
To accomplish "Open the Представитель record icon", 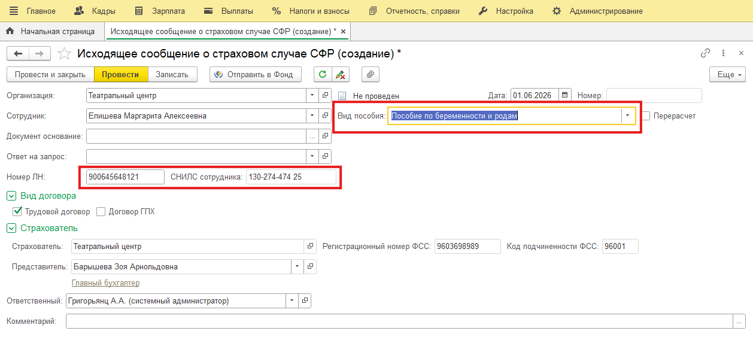I will [x=310, y=266].
